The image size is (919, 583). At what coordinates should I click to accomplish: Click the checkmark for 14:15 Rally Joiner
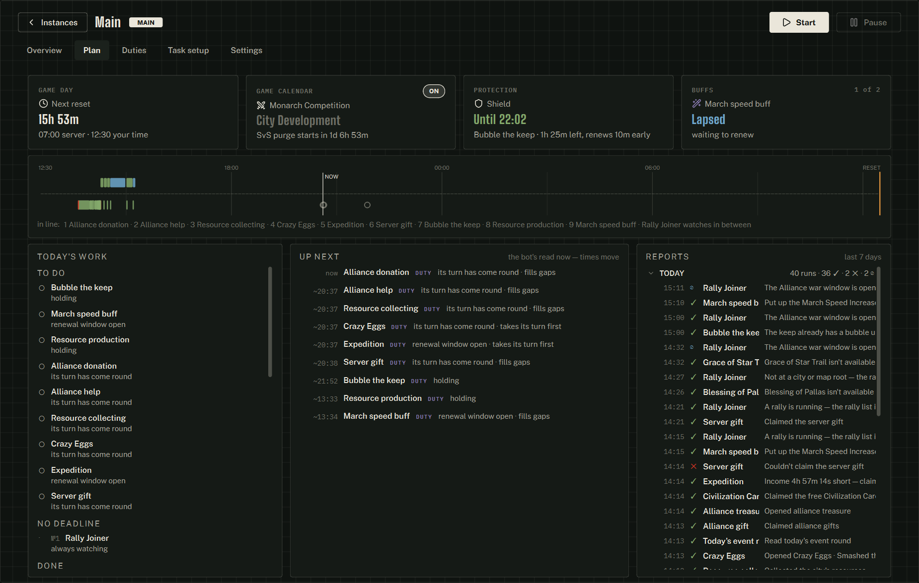(x=693, y=437)
